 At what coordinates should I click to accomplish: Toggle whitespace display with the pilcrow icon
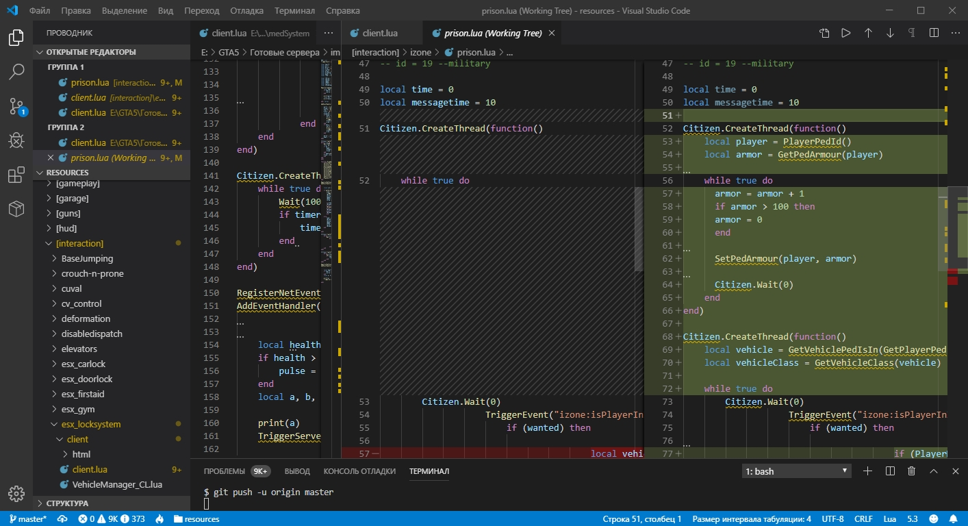[x=912, y=33]
